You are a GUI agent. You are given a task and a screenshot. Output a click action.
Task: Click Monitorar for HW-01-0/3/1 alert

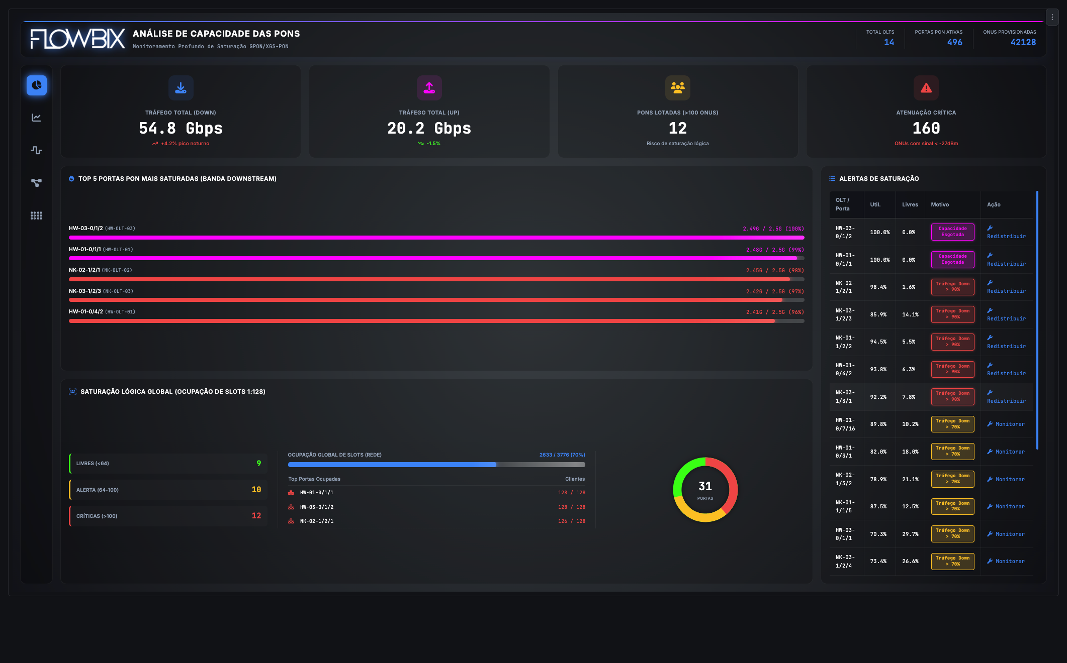1006,452
